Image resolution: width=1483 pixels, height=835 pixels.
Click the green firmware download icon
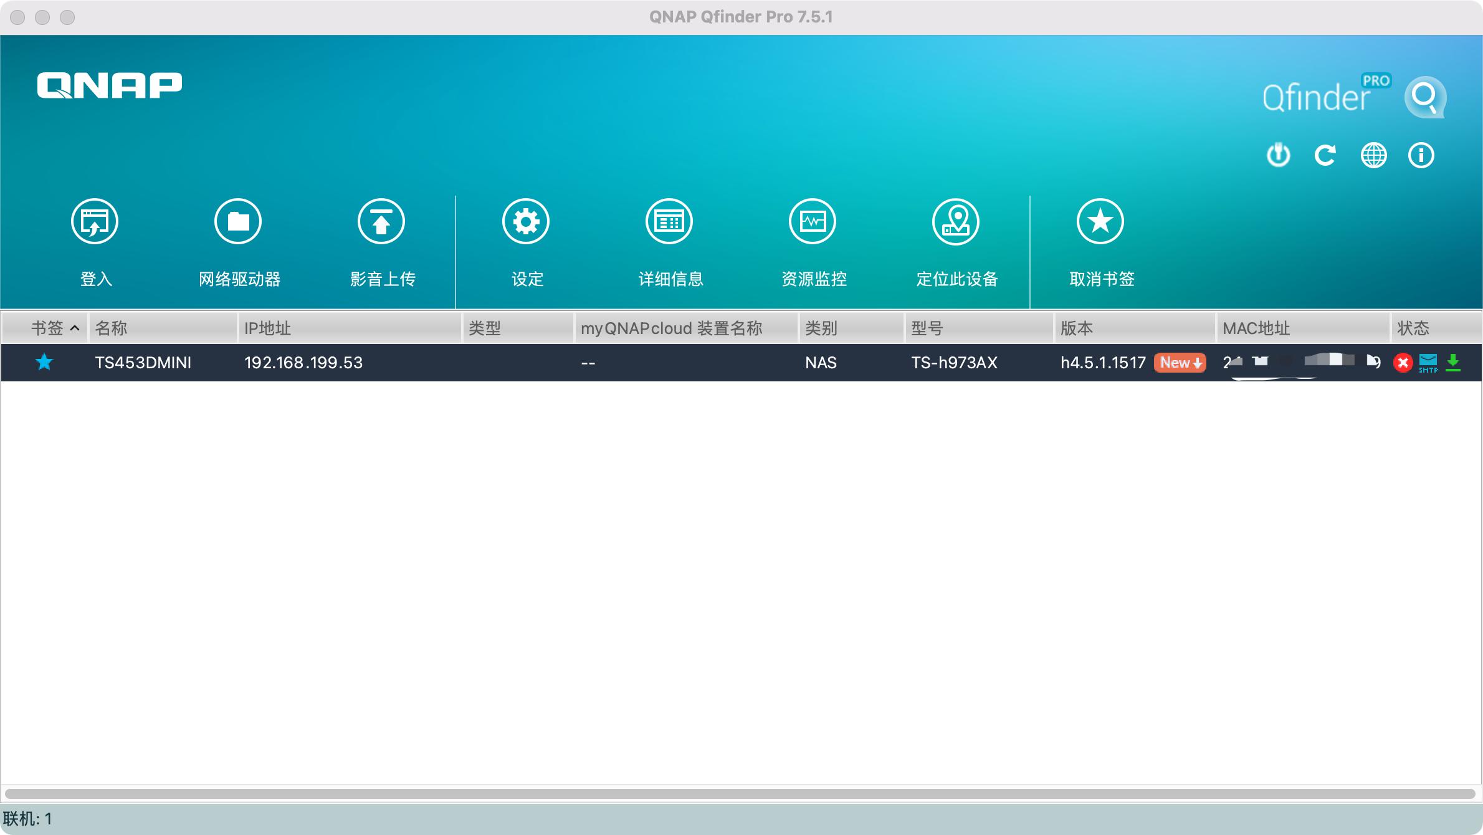(x=1454, y=362)
